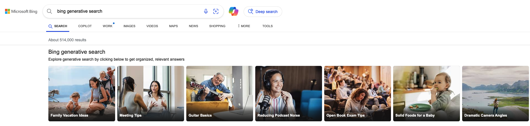Start voice search with microphone icon
Image resolution: width=530 pixels, height=126 pixels.
(206, 11)
